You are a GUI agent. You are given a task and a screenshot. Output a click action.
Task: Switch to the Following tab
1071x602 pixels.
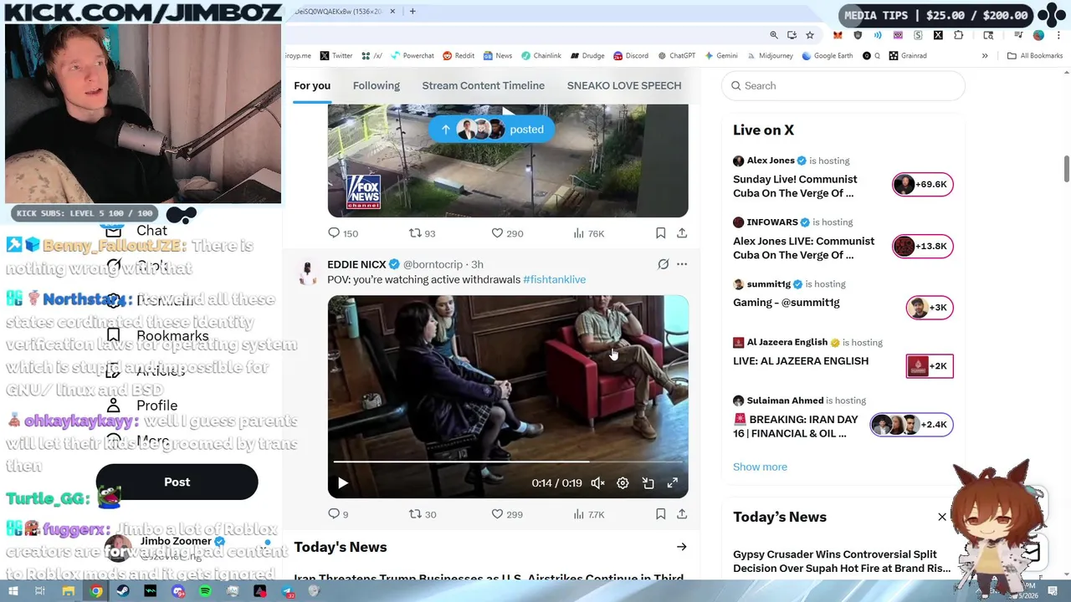point(376,85)
